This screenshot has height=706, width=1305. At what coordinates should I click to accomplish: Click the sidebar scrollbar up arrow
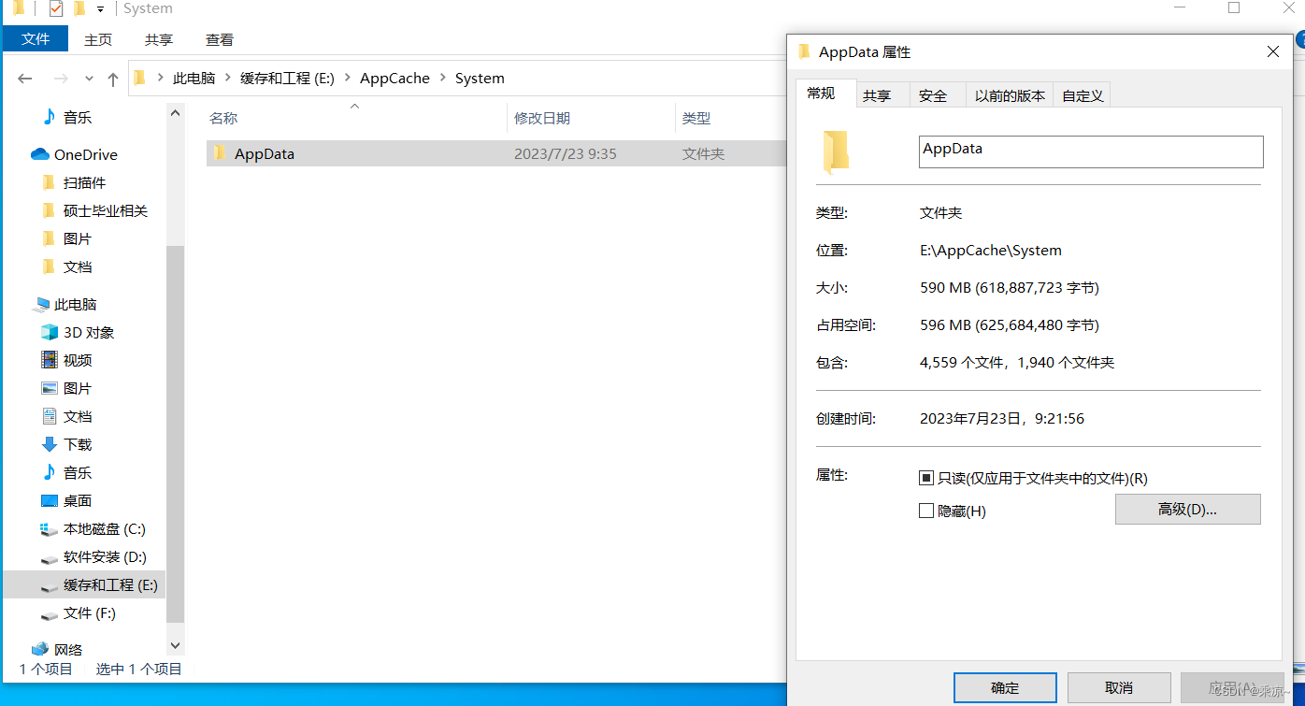(x=175, y=112)
